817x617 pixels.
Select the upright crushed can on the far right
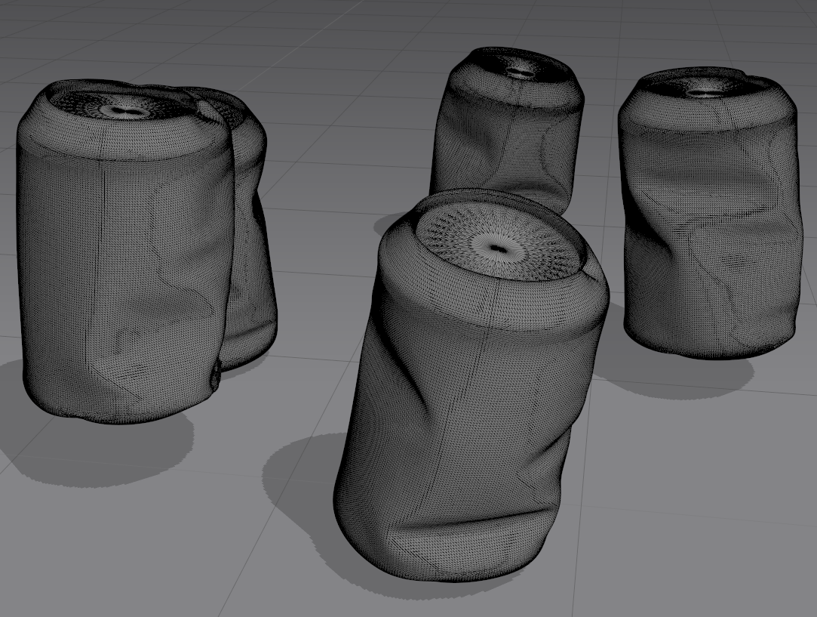click(x=710, y=214)
